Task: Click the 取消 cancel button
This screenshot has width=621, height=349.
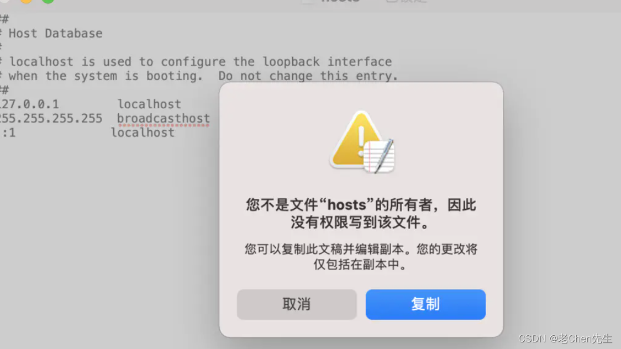Action: [297, 304]
